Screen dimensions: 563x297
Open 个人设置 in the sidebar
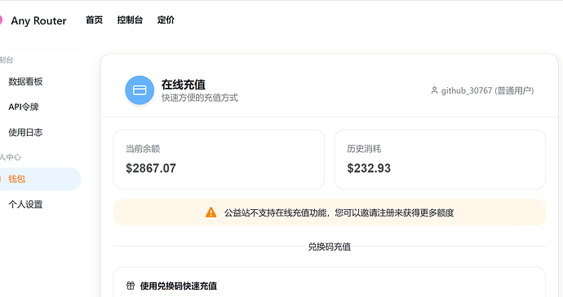pyautogui.click(x=25, y=204)
